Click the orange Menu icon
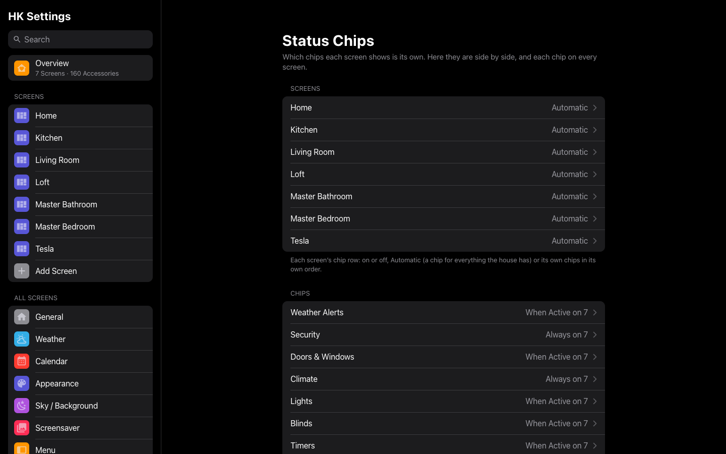This screenshot has height=454, width=726. (x=22, y=448)
